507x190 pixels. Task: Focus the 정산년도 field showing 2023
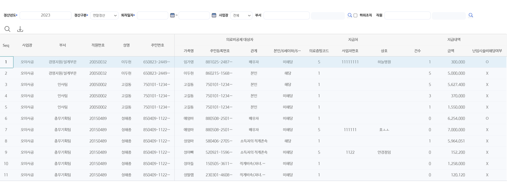pos(46,15)
